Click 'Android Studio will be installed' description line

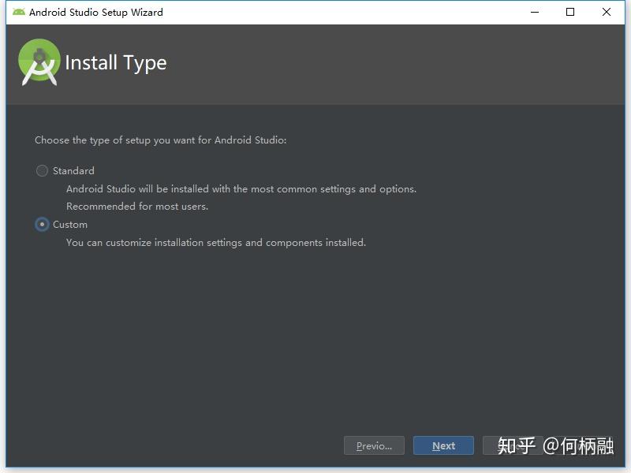[241, 189]
